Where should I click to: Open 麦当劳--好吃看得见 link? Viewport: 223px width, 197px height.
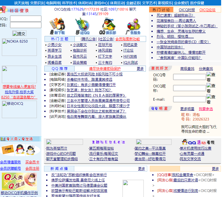150,159
